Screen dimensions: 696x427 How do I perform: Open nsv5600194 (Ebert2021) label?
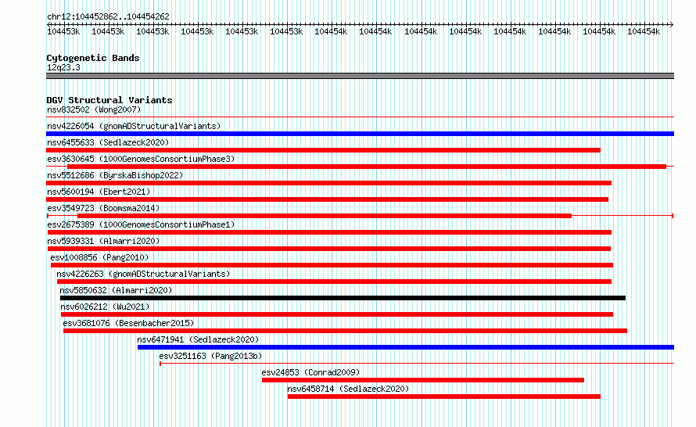coord(99,192)
